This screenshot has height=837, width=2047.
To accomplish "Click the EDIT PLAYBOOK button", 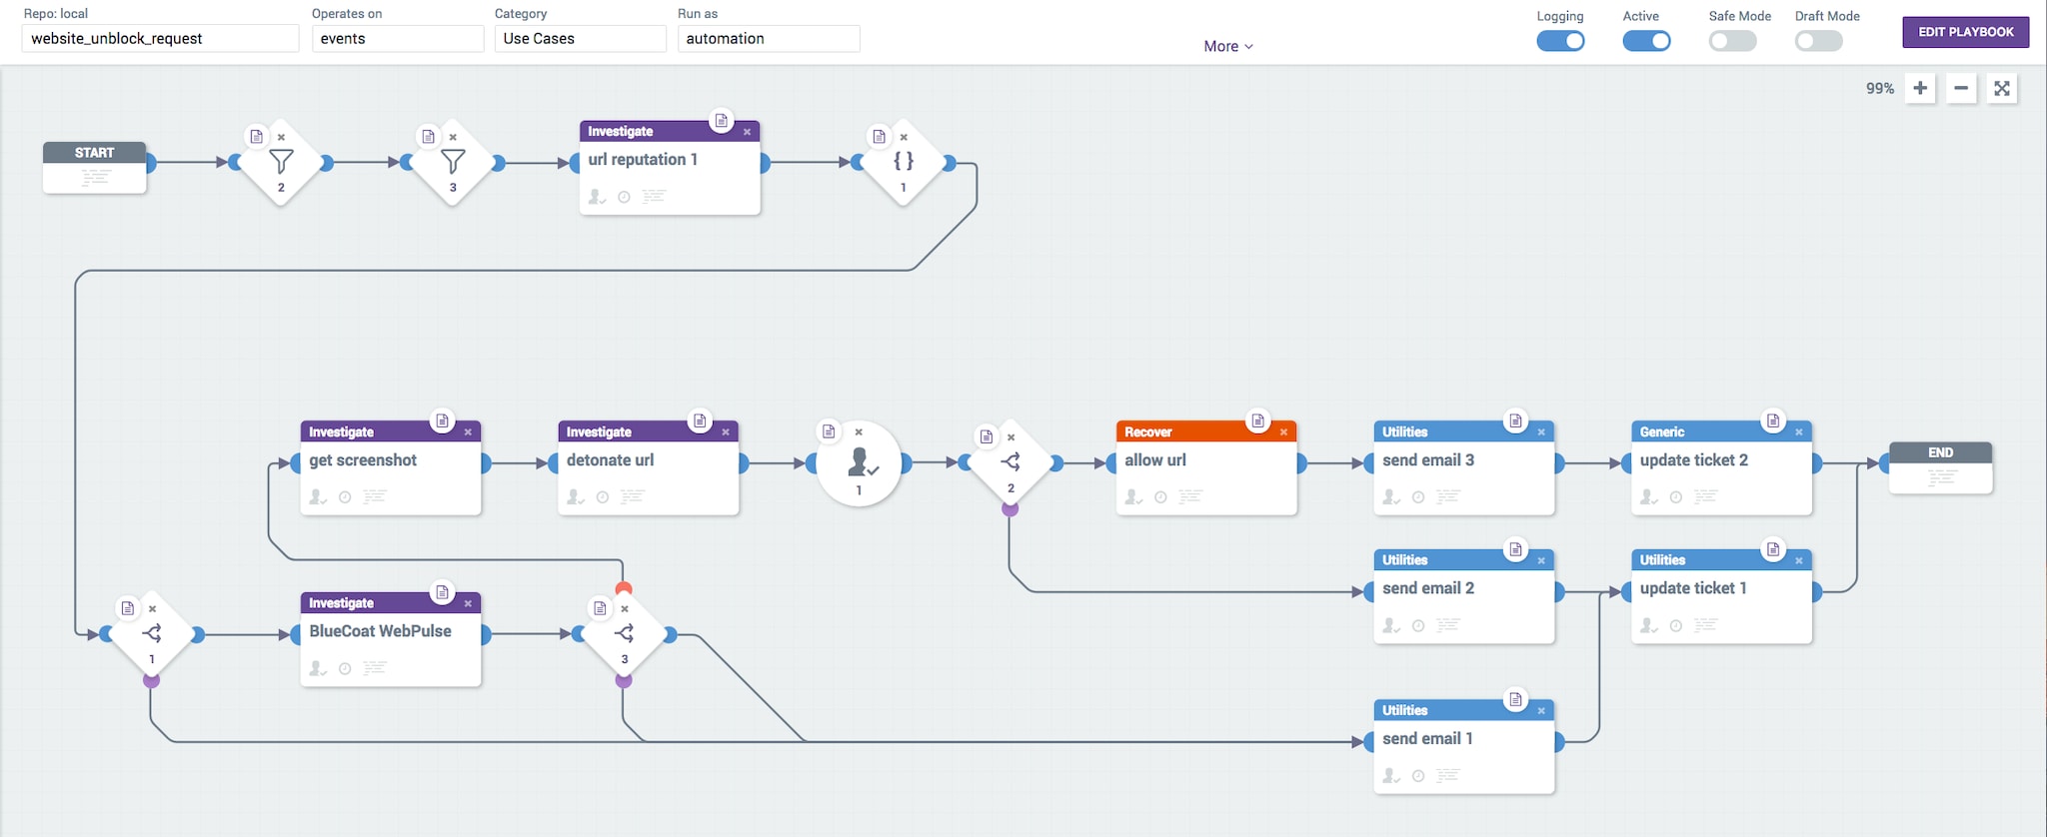I will pos(1966,32).
